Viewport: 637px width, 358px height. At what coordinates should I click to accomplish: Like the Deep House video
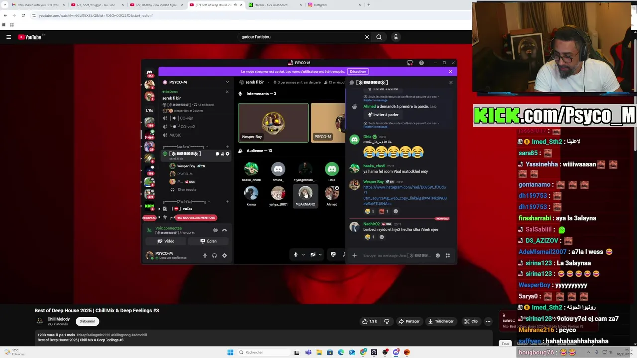[369, 321]
